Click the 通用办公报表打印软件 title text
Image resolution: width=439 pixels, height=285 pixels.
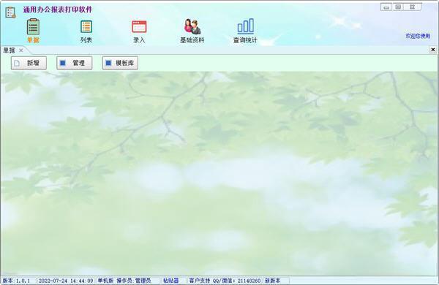click(58, 9)
